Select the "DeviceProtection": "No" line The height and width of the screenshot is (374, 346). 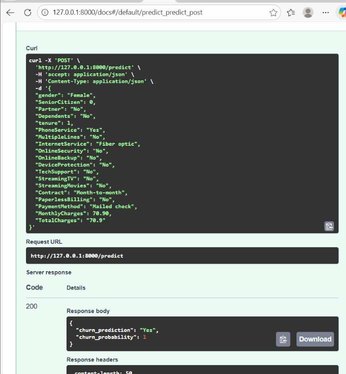75,165
